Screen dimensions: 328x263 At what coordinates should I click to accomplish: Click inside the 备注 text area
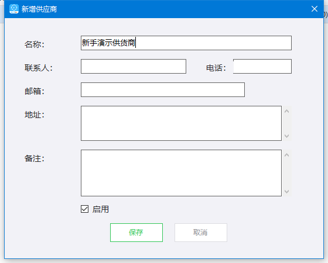coord(181,173)
